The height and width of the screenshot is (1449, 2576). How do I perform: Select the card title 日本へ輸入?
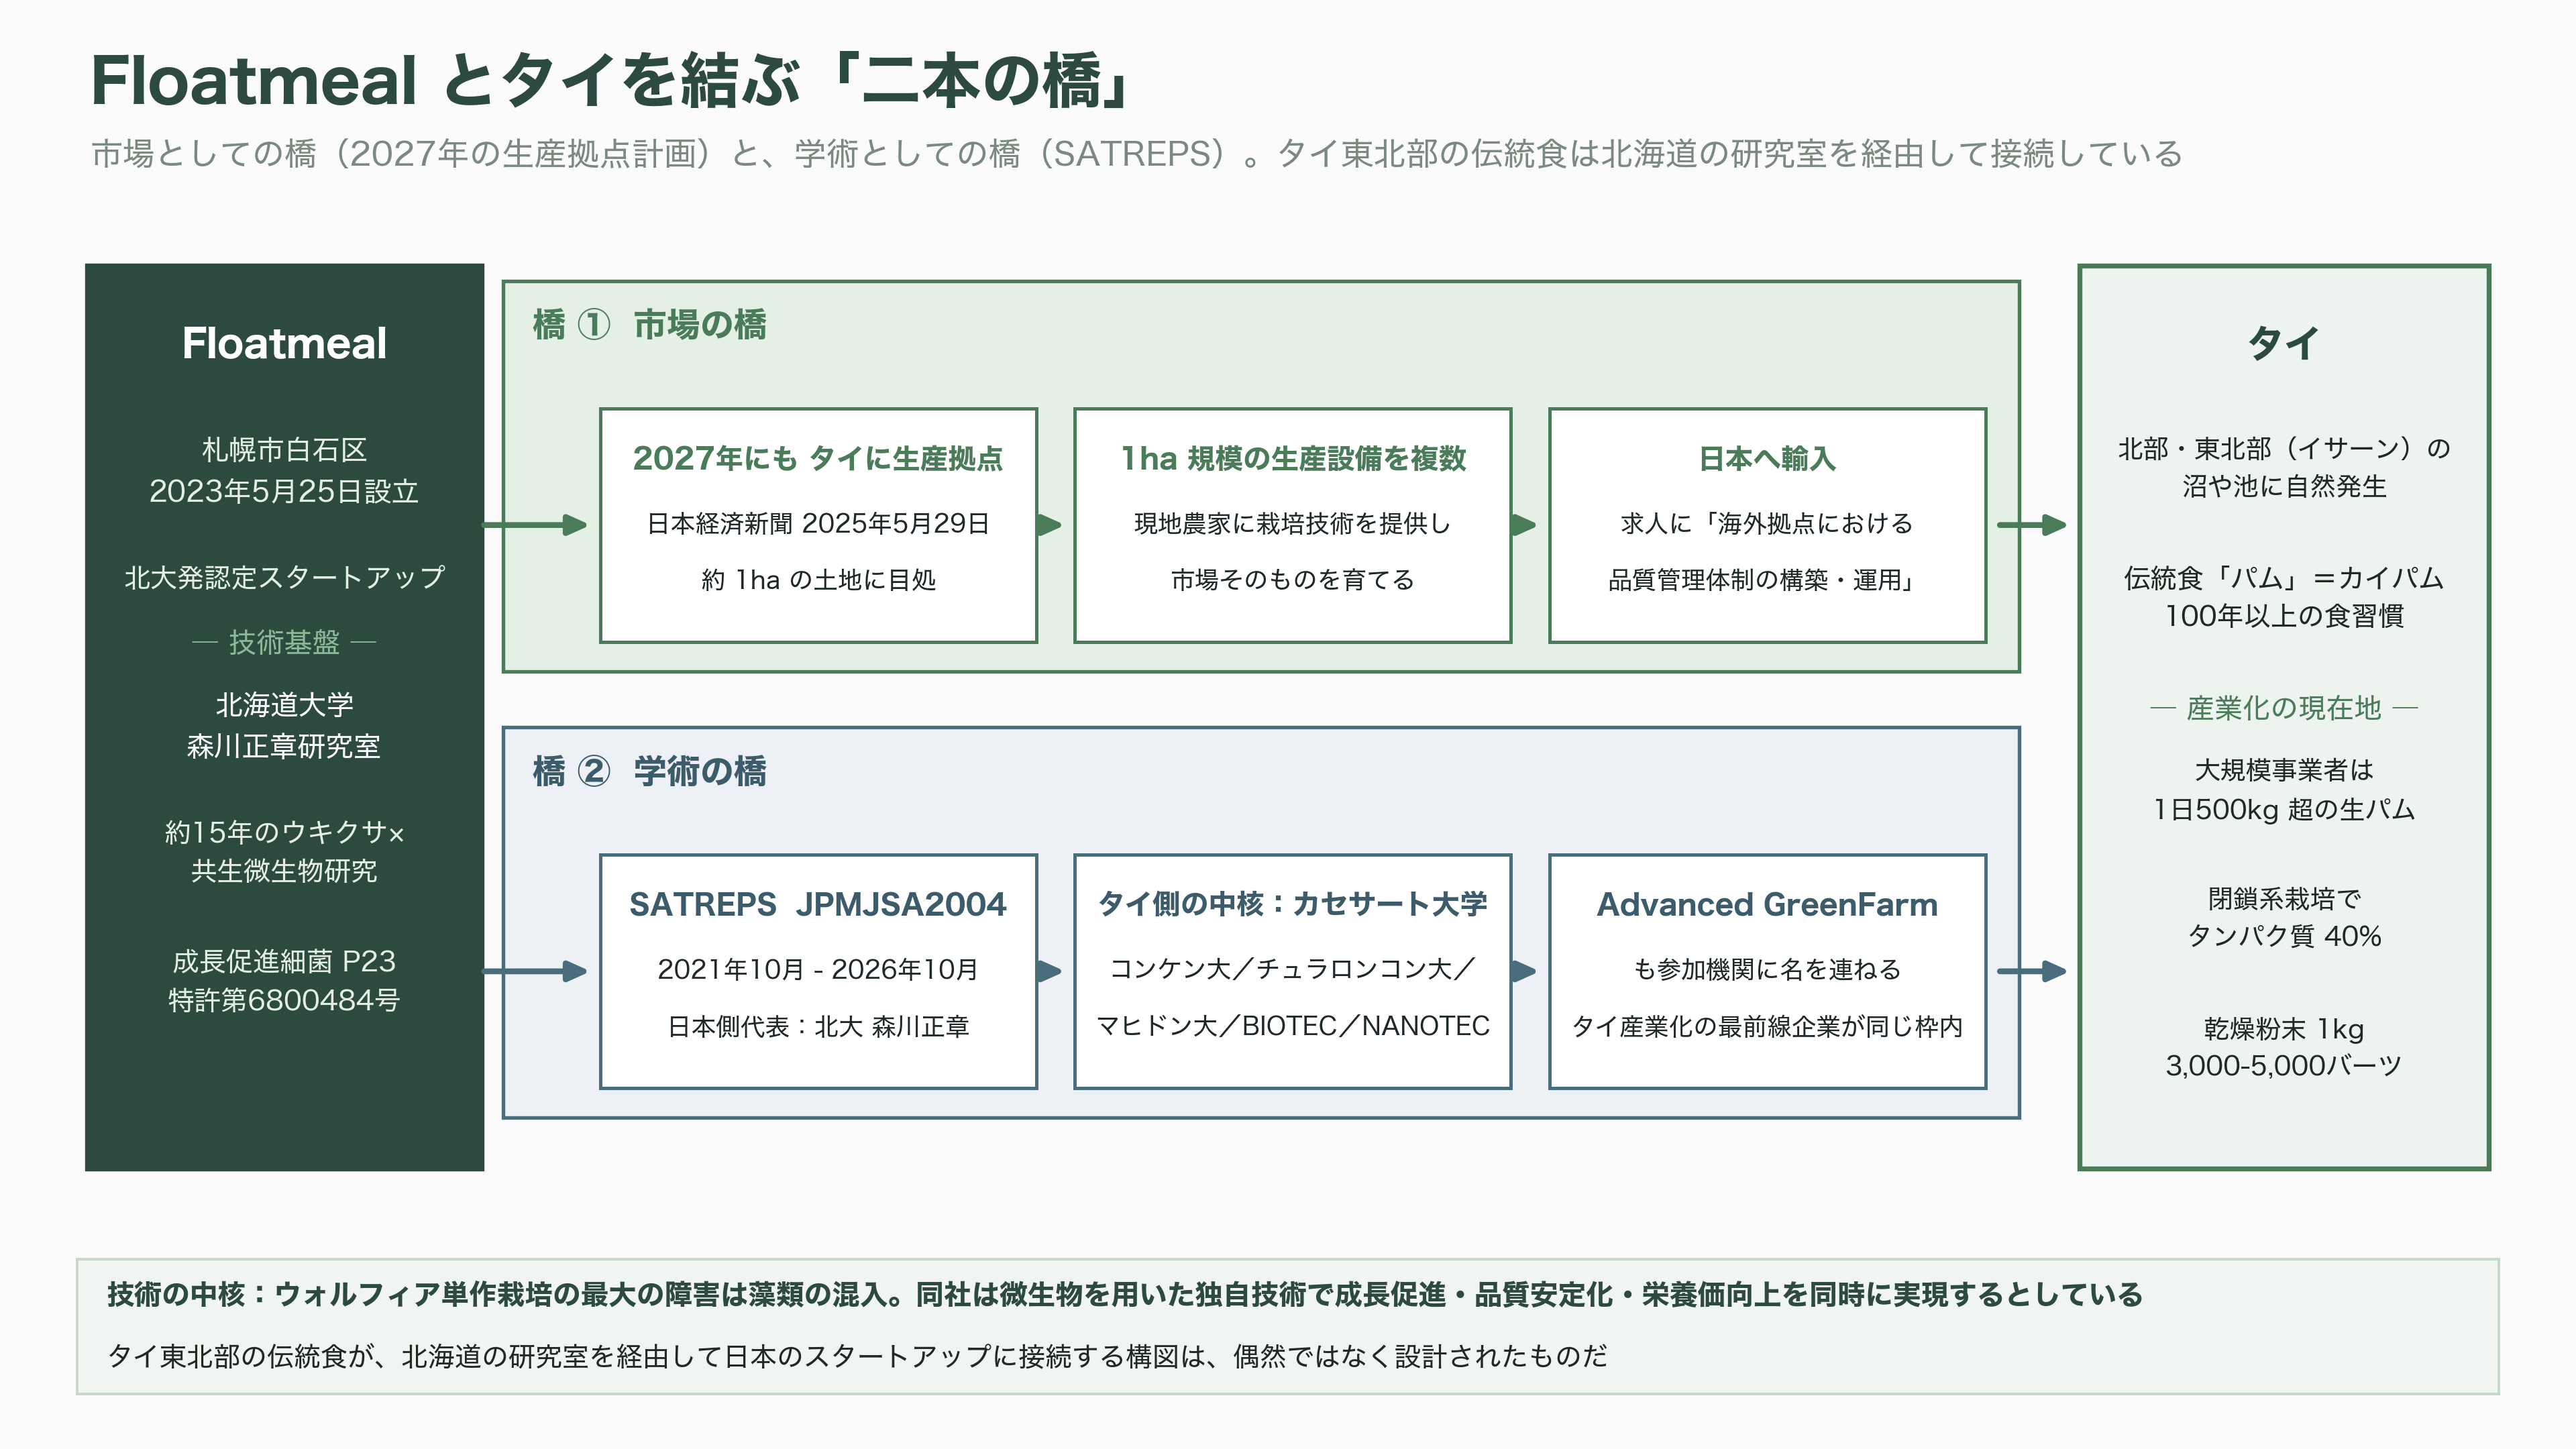point(1767,458)
